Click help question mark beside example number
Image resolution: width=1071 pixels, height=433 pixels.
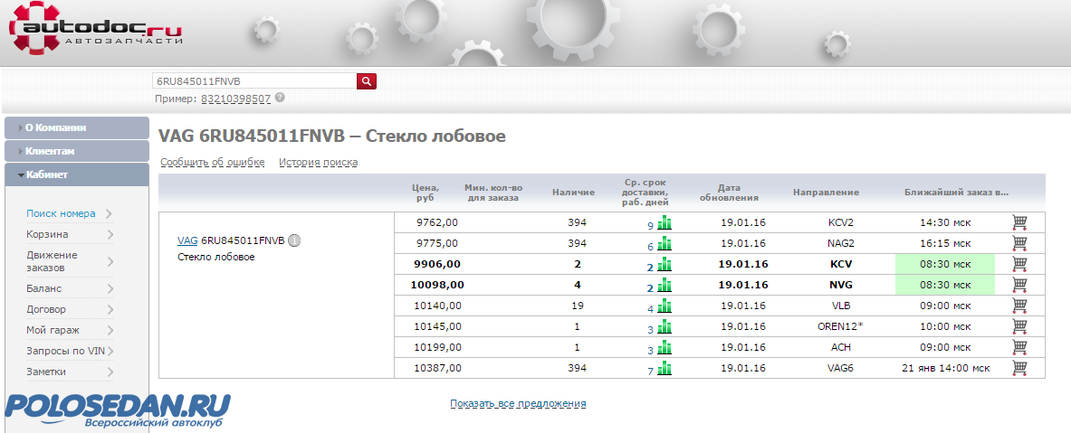coord(280,98)
